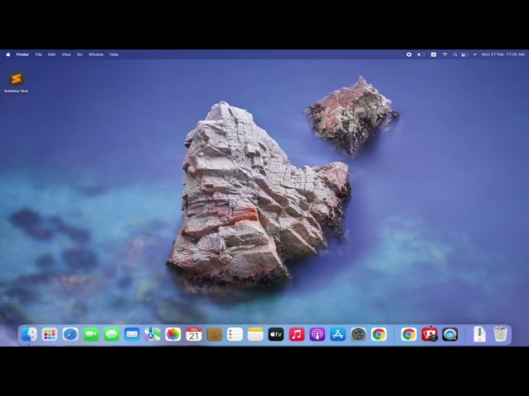The image size is (529, 396).
Task: Launch QuickTime Player from the Dock
Action: coord(450,334)
